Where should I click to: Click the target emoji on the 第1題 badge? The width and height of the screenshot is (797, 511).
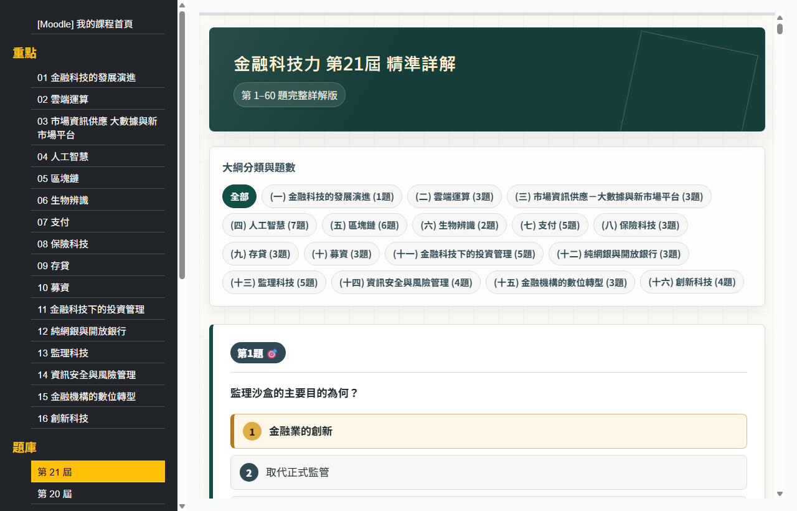(x=271, y=353)
